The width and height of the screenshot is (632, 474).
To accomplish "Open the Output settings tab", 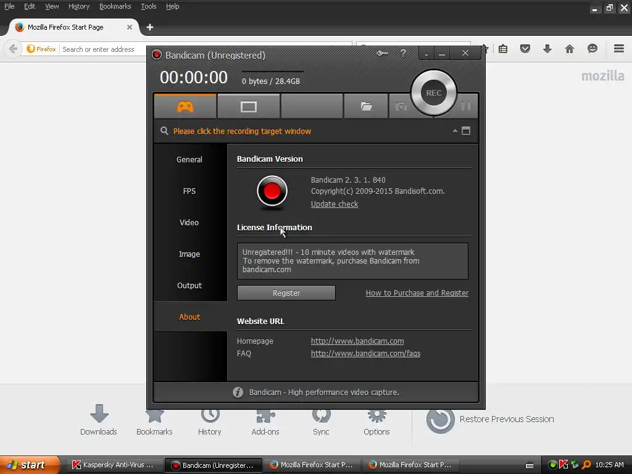I will click(x=189, y=285).
